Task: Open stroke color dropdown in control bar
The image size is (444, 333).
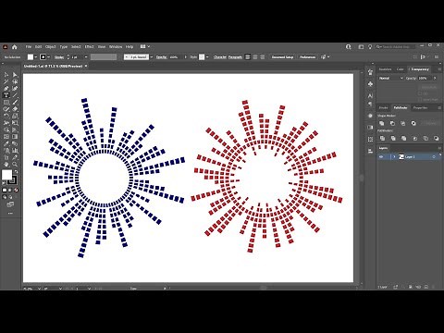Action: click(x=48, y=57)
